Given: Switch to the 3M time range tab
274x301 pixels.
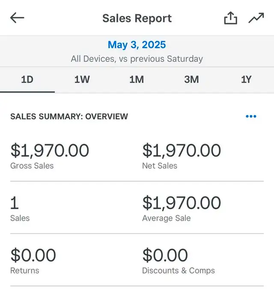Looking at the screenshot, I should click(191, 80).
